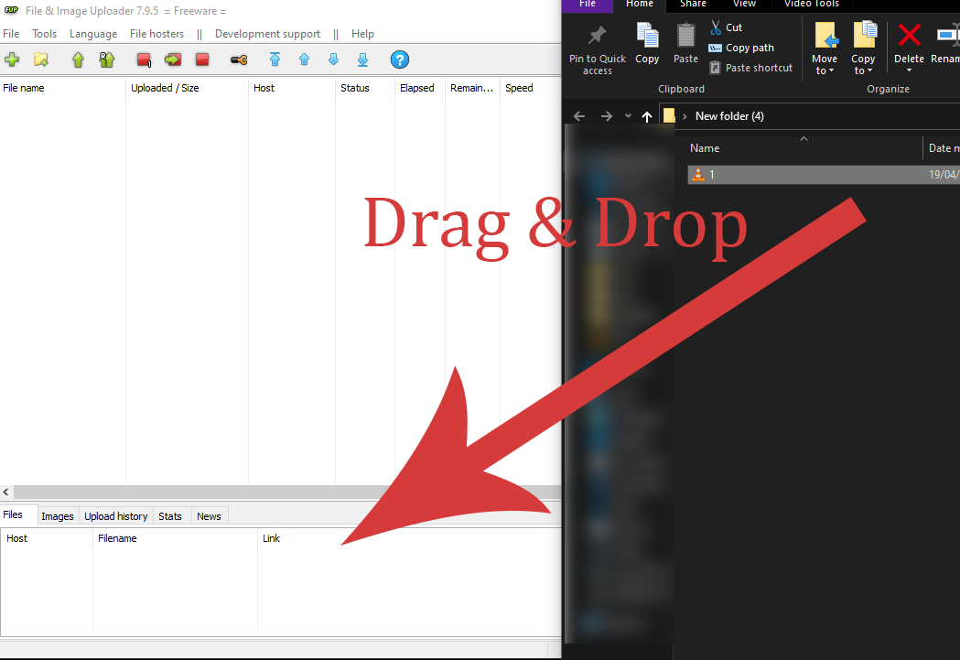Viewport: 960px width, 660px height.
Task: Expand the Move to dropdown
Action: (825, 70)
